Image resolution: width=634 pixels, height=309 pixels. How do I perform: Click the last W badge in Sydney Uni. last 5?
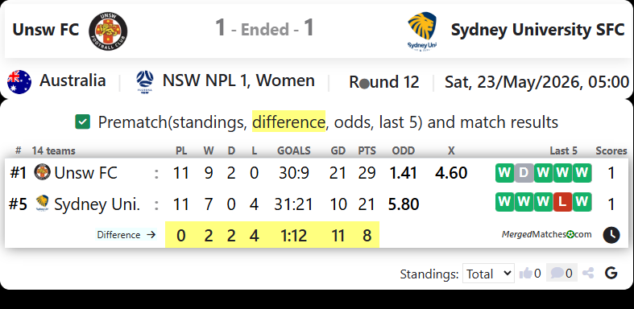[x=582, y=202]
